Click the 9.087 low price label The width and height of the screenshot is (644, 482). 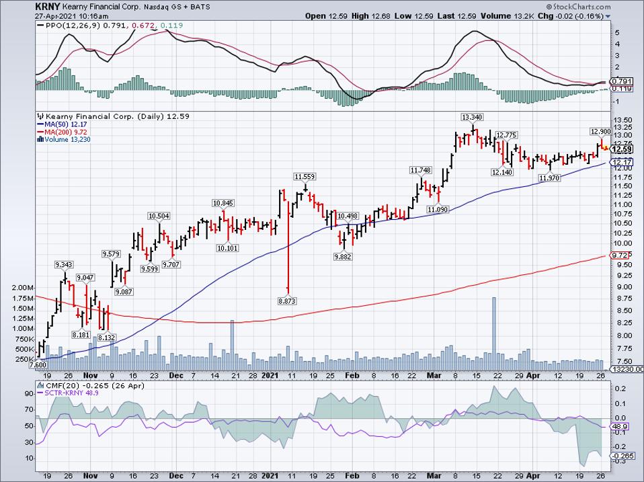pyautogui.click(x=124, y=292)
